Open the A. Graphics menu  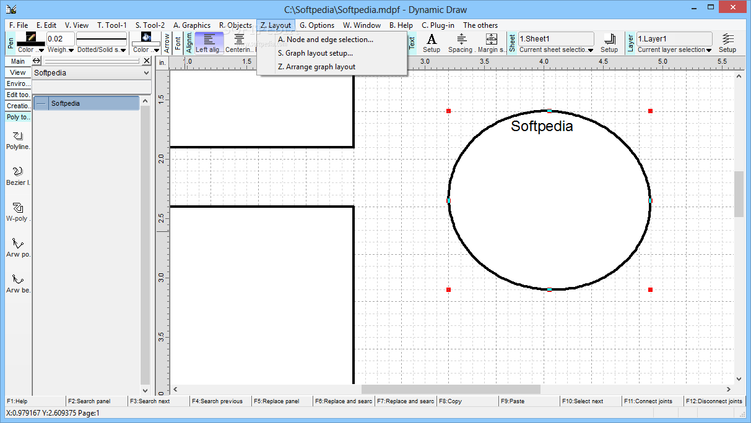coord(192,25)
